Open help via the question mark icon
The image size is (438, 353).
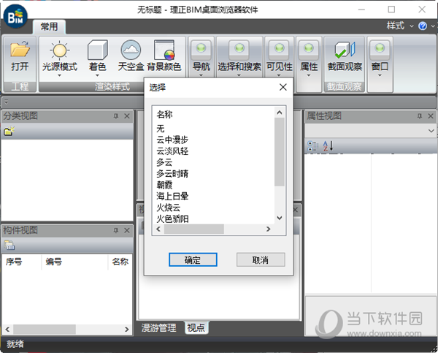(x=423, y=26)
